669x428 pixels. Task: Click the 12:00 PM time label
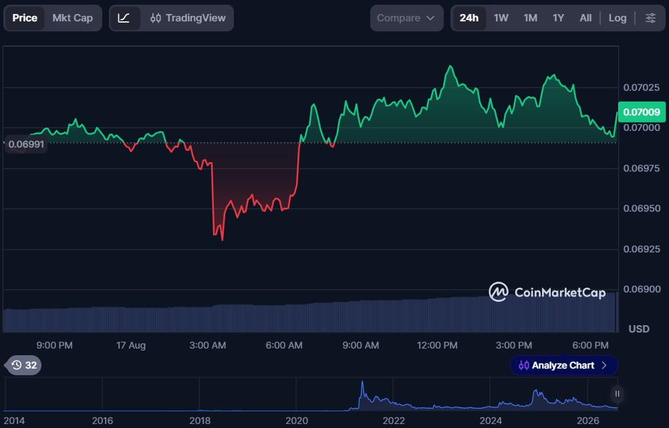437,345
